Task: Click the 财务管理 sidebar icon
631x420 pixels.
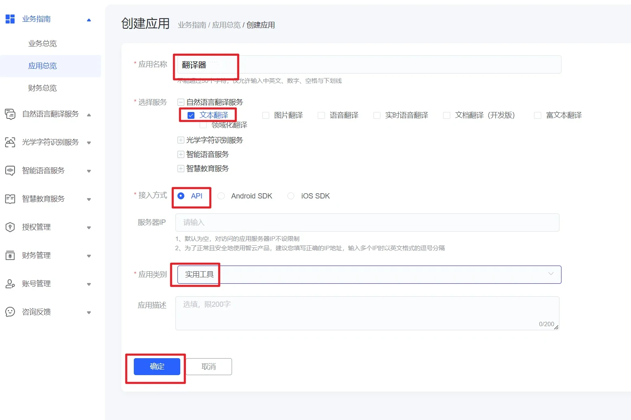Action: pos(10,255)
